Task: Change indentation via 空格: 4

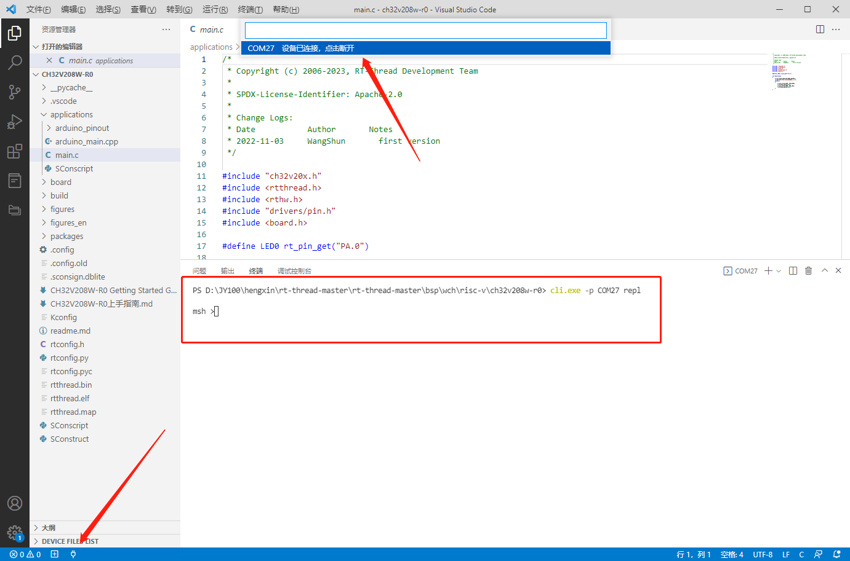Action: coord(732,554)
